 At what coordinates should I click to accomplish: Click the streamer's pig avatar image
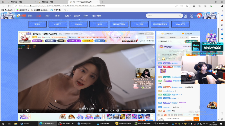(x=25, y=37)
